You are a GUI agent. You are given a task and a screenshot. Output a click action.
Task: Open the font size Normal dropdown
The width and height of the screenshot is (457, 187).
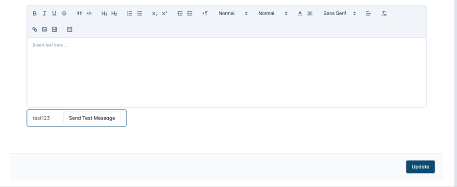pos(233,13)
